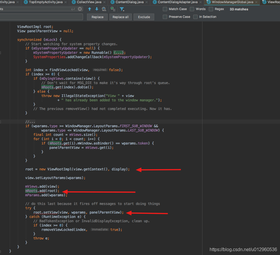Enable the Match Case checkbox
280x255 pixels.
pyautogui.click(x=165, y=9)
